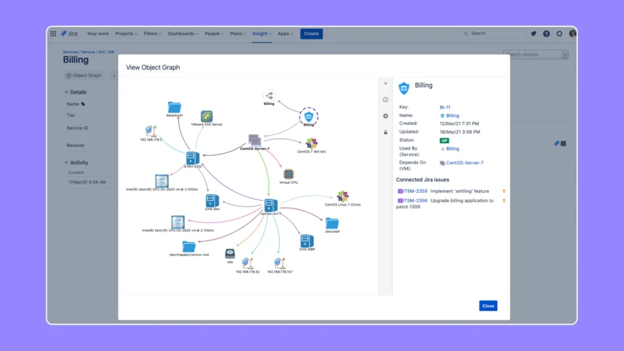This screenshot has width=624, height=351.
Task: Toggle the lock icon in graph sidebar
Action: coord(385,131)
